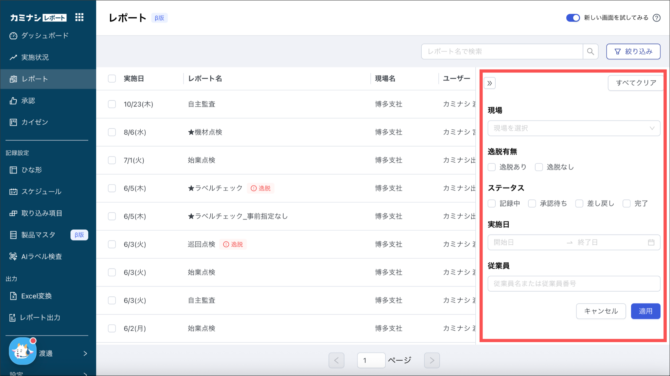Open ダッシュボード in the sidebar
This screenshot has height=376, width=670.
(x=45, y=36)
